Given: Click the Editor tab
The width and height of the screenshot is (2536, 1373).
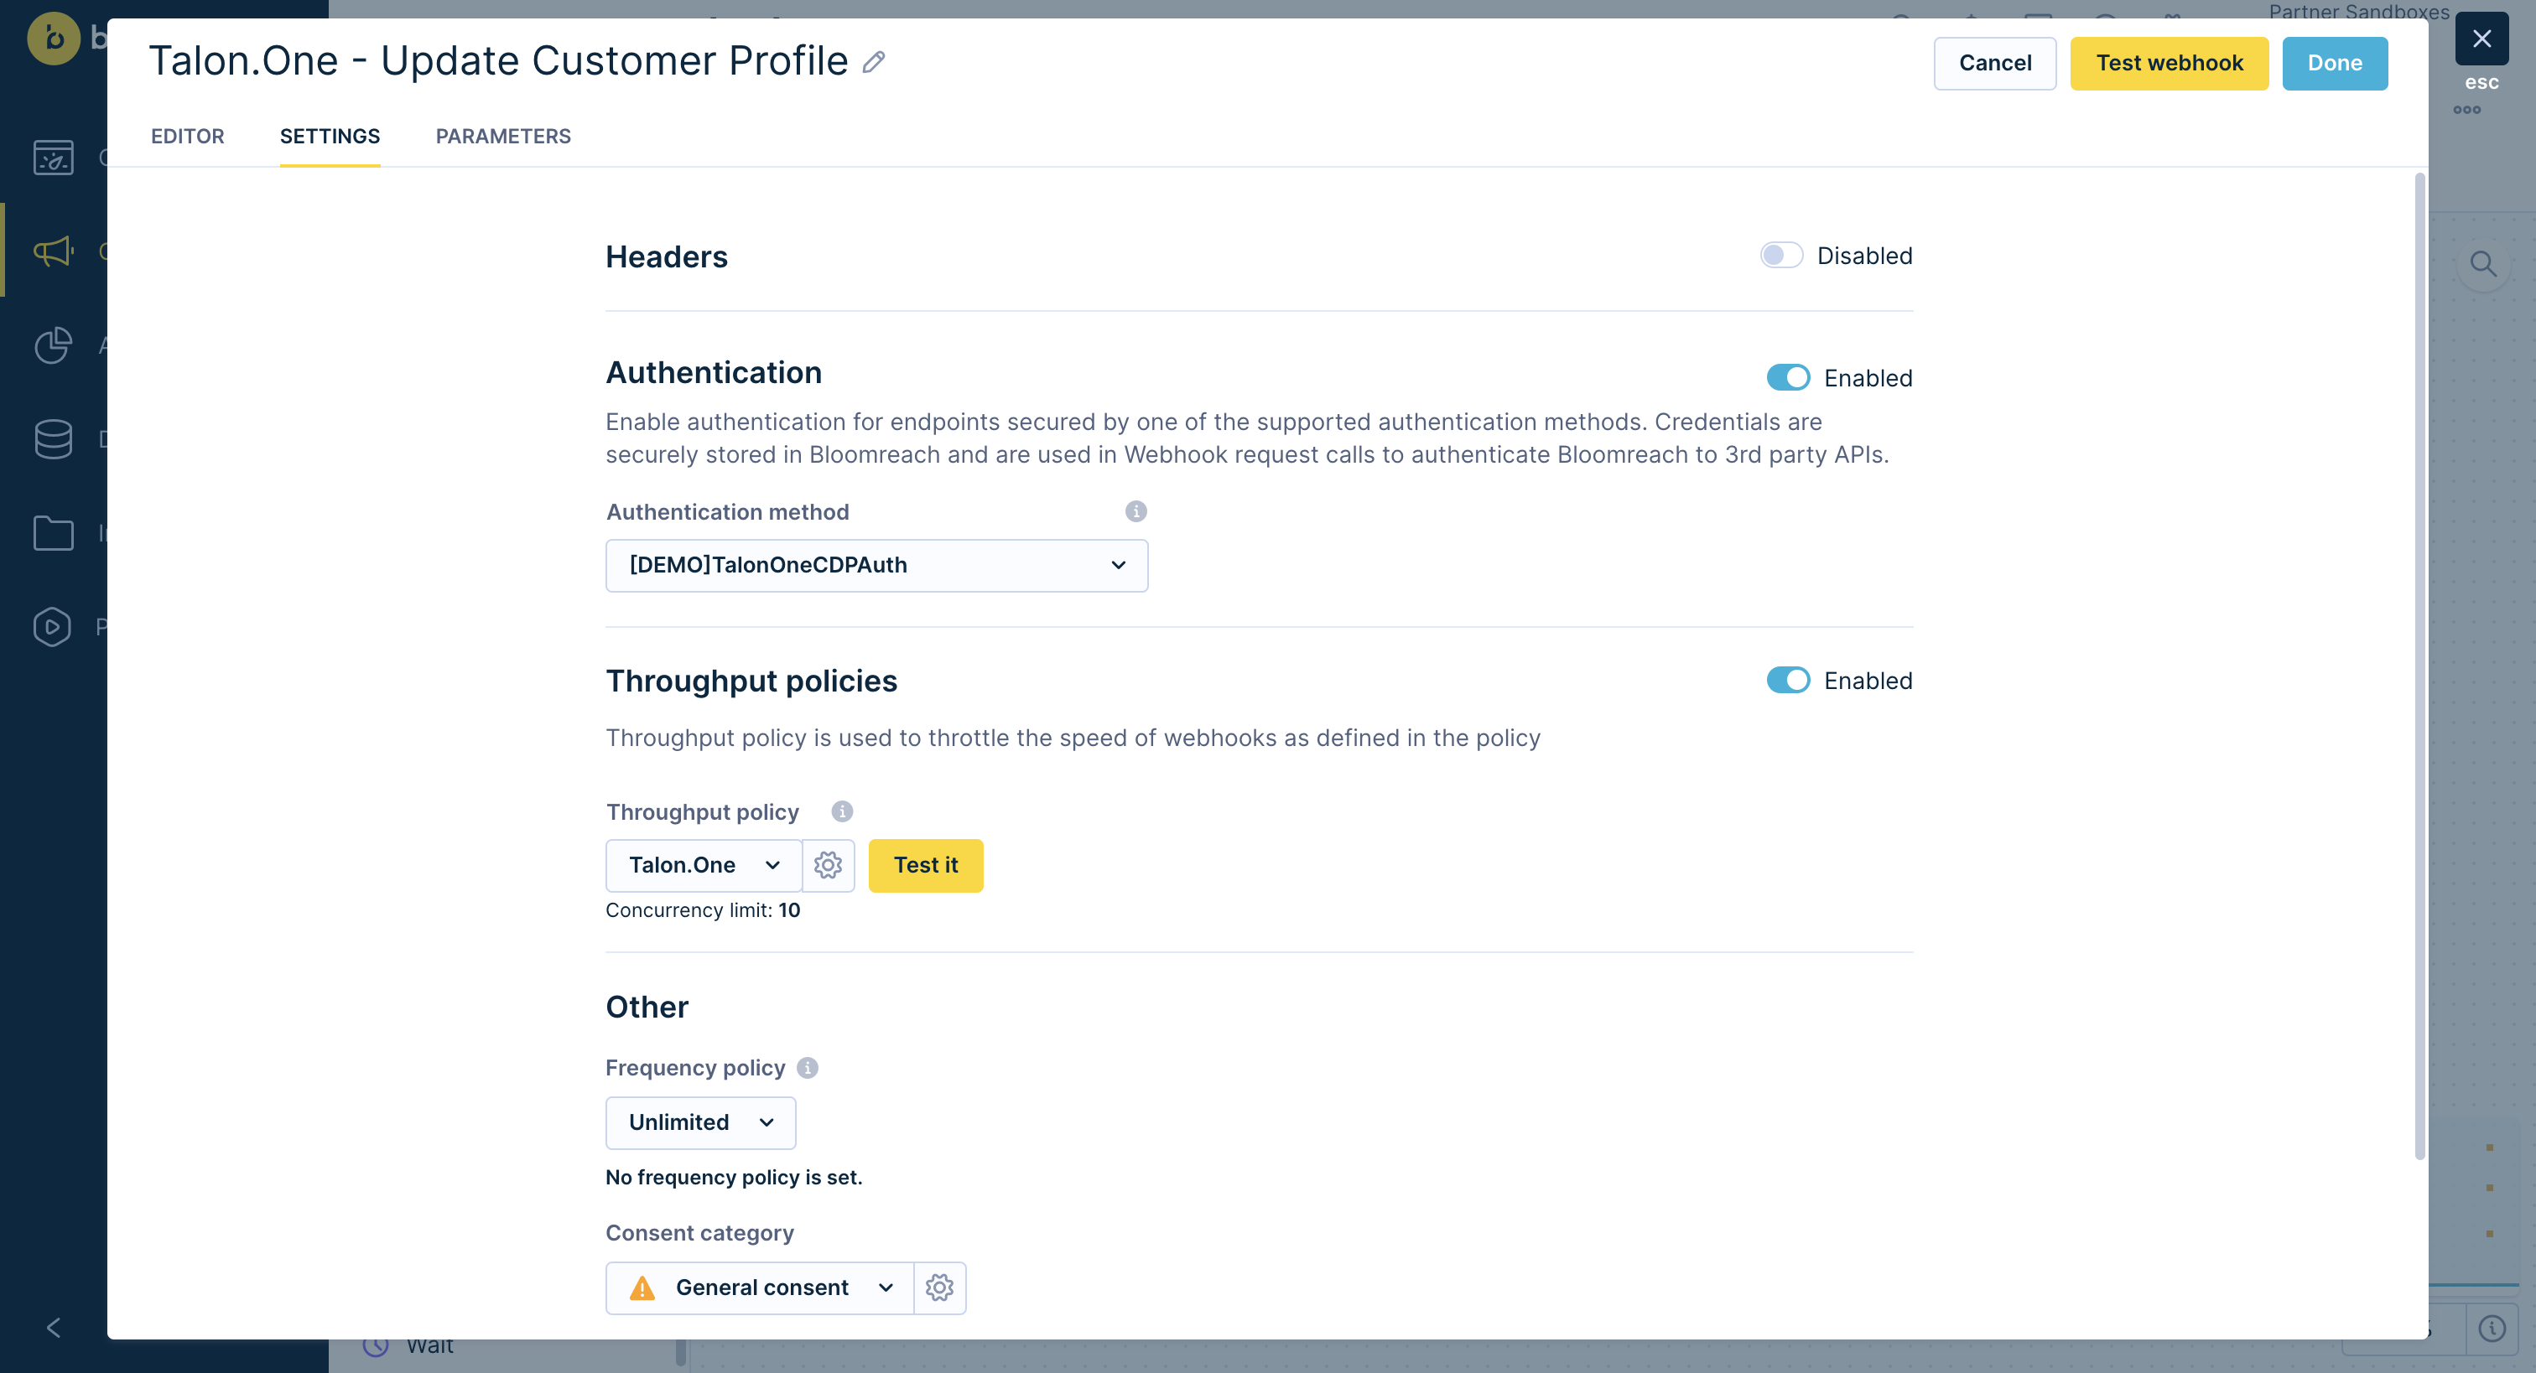Looking at the screenshot, I should pyautogui.click(x=186, y=135).
